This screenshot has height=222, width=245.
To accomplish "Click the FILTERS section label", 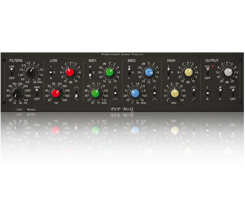I will [x=16, y=61].
